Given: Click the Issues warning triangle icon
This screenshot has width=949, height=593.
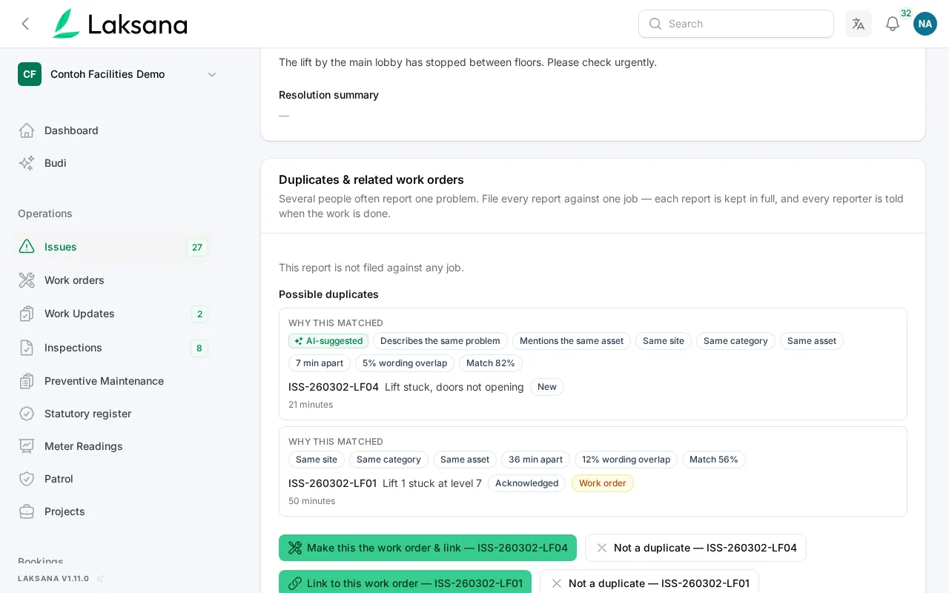Looking at the screenshot, I should tap(27, 247).
